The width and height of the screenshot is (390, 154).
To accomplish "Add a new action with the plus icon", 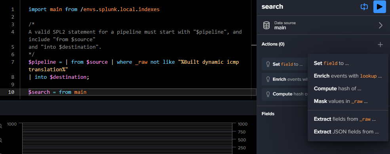I will (x=380, y=44).
